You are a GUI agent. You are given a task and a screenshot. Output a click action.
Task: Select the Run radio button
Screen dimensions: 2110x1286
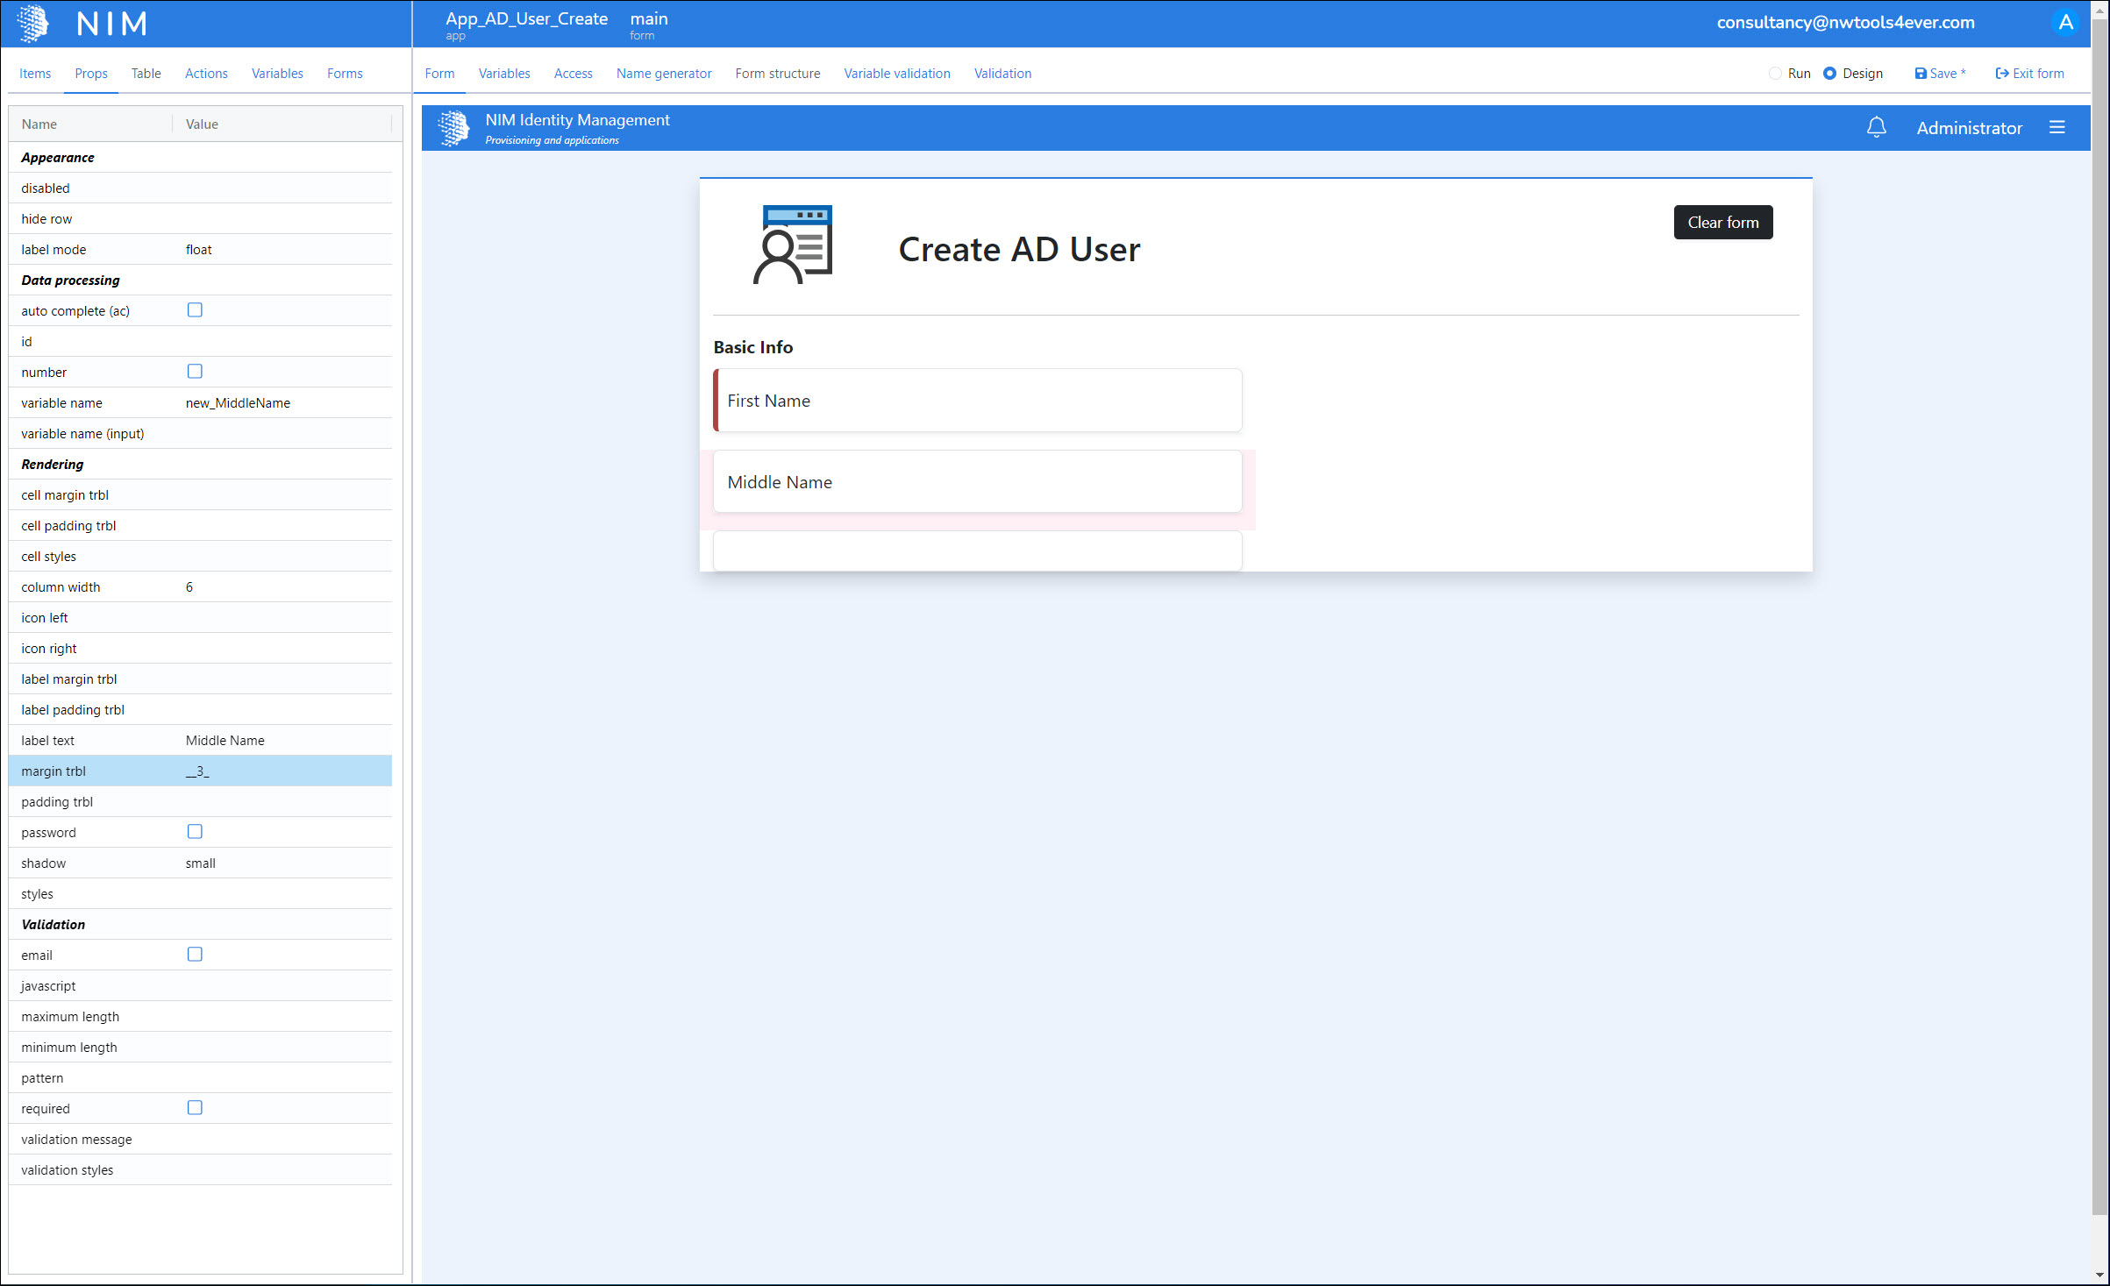point(1775,74)
